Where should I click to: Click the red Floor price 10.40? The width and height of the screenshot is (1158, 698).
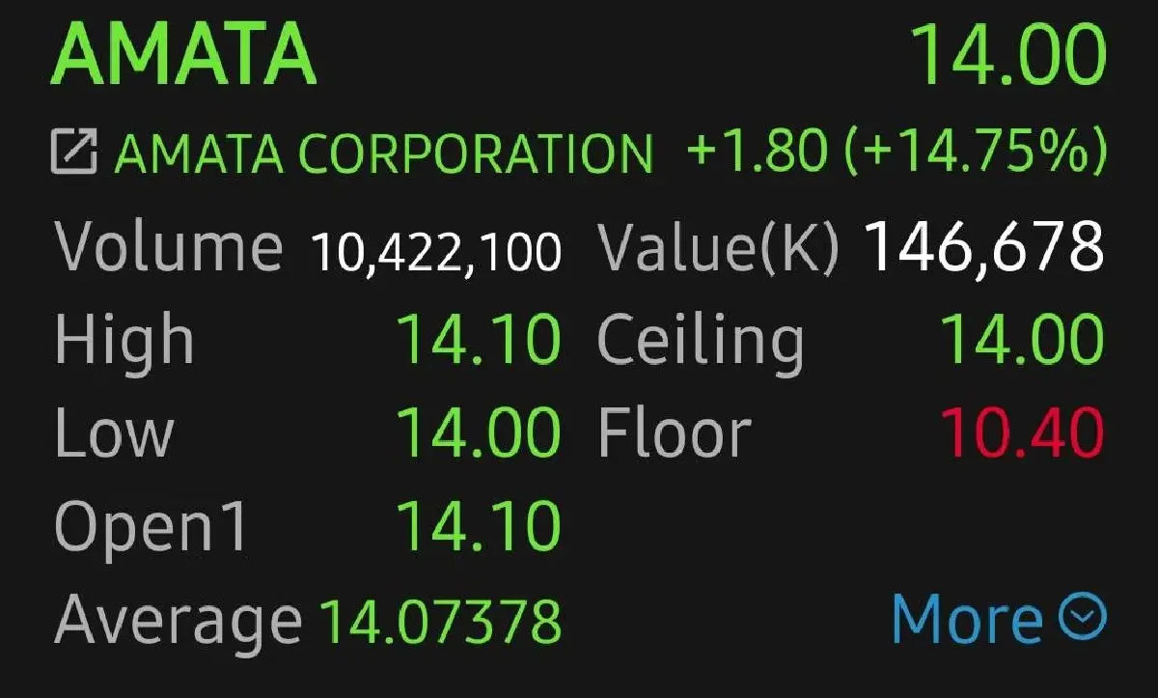(x=1023, y=433)
